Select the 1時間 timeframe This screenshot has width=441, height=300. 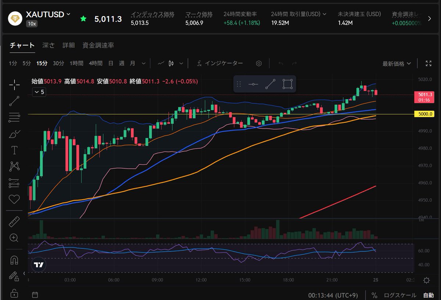[76, 63]
